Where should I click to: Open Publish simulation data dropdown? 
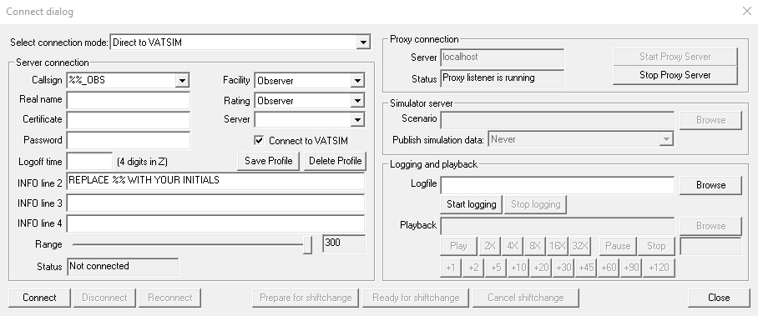tap(667, 139)
